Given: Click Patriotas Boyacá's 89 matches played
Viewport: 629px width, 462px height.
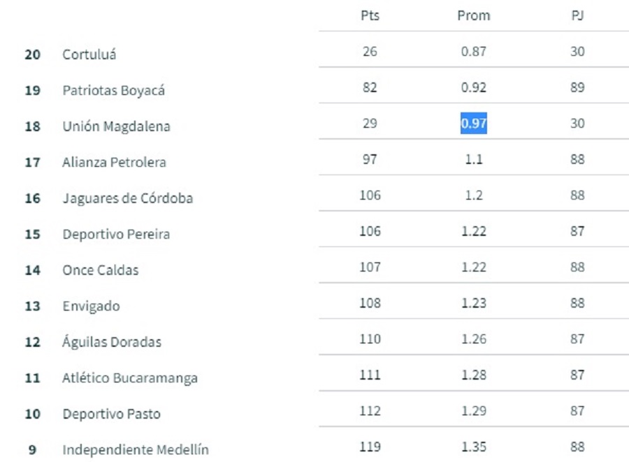Looking at the screenshot, I should [x=577, y=87].
